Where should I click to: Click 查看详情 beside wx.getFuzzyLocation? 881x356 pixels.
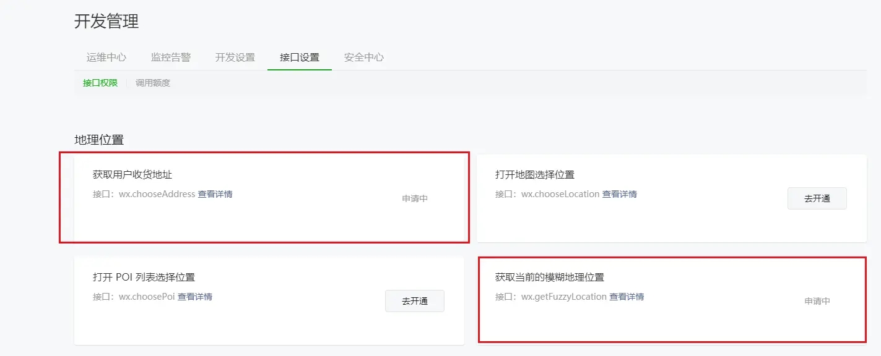[x=627, y=297]
